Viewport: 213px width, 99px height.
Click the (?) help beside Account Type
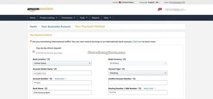click(x=123, y=69)
